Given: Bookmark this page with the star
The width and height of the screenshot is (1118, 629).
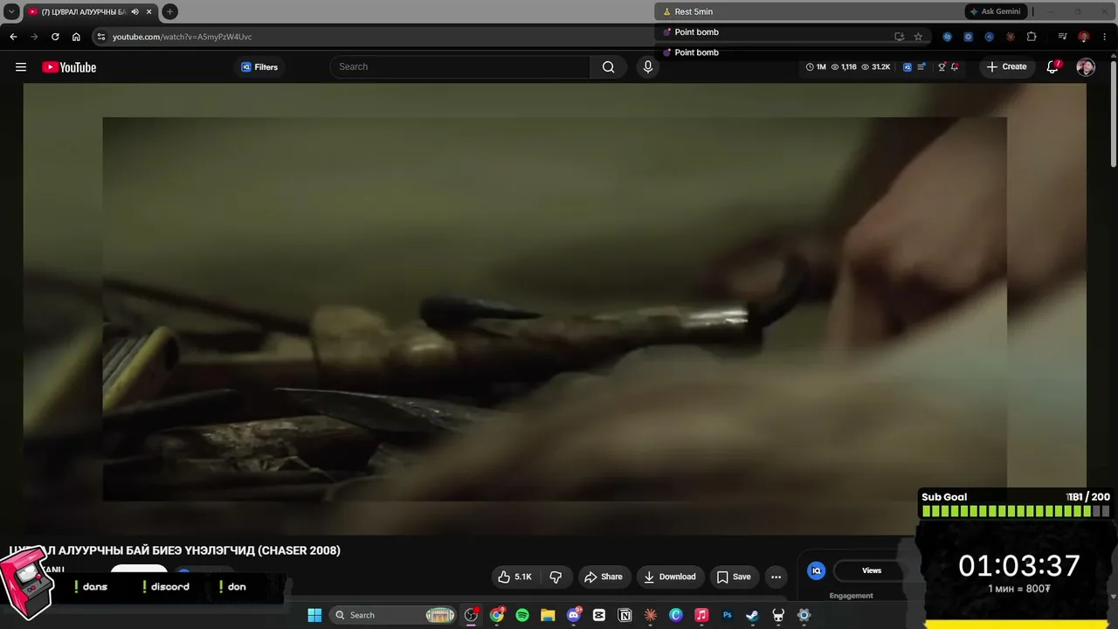Looking at the screenshot, I should [918, 37].
